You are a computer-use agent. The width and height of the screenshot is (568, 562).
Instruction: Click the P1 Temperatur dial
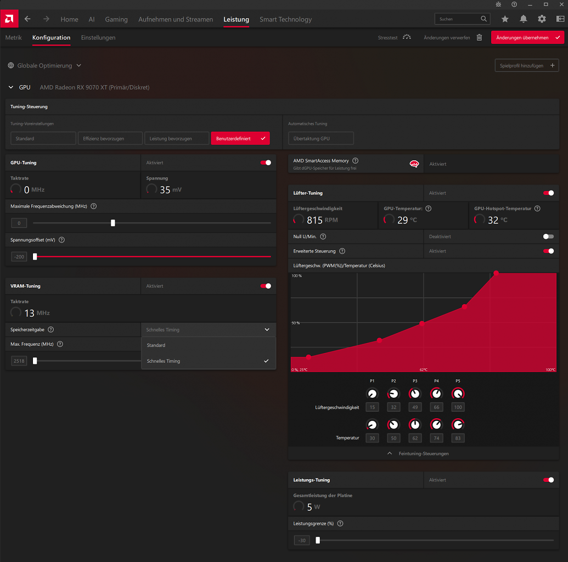point(372,424)
